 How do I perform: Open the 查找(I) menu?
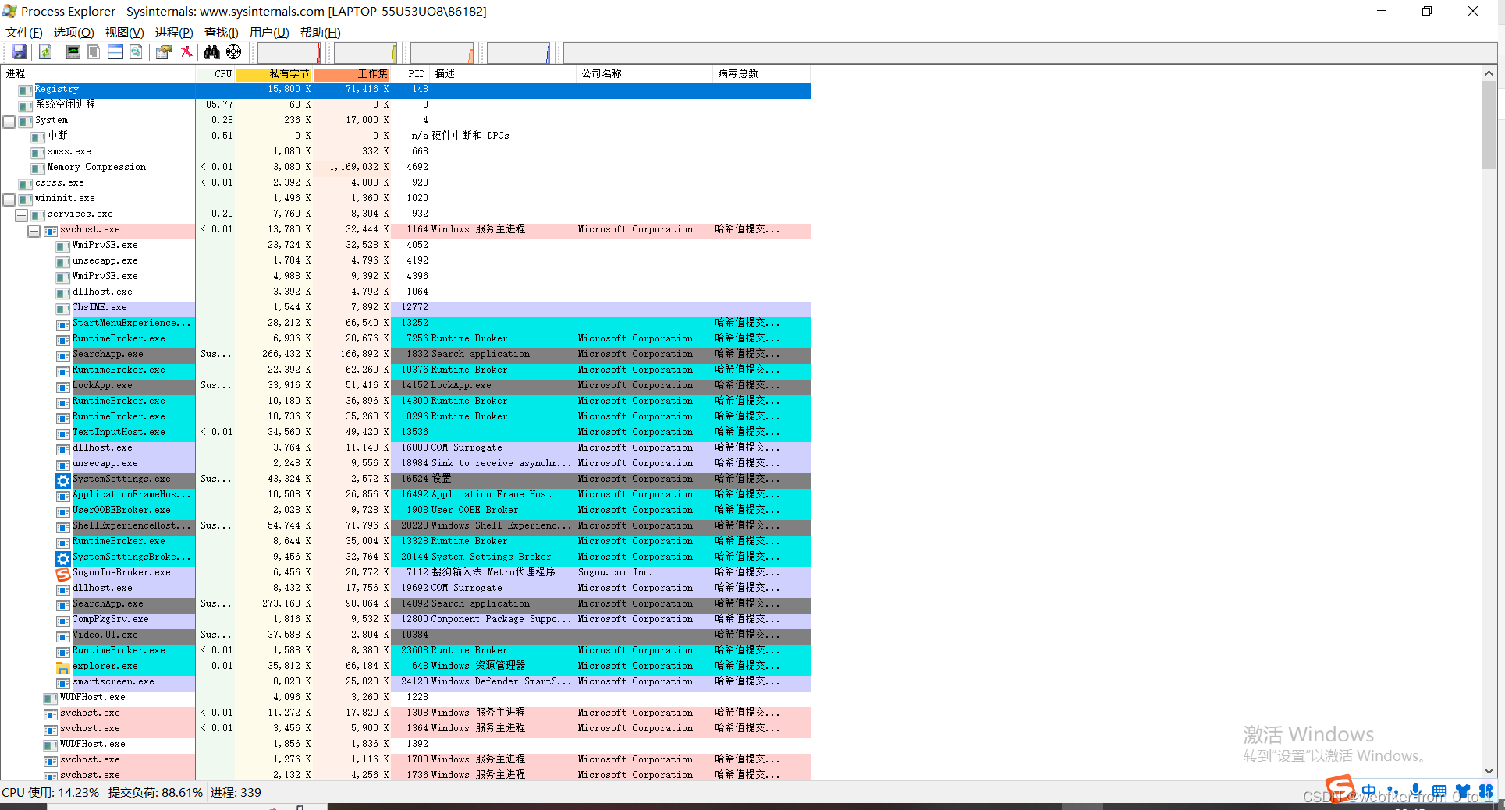(222, 32)
